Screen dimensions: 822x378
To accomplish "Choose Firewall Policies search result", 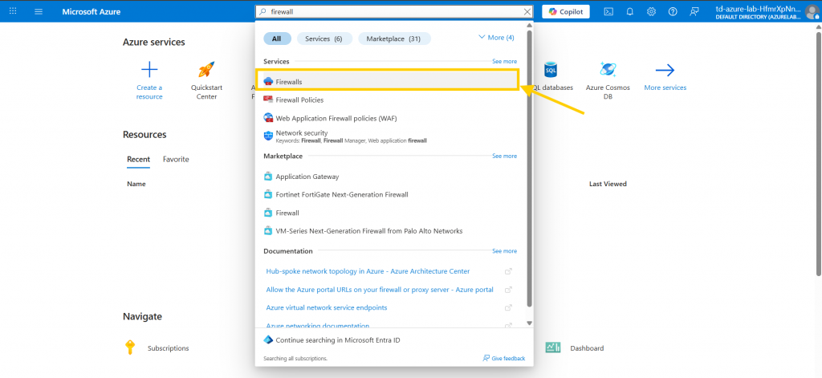I will coord(299,100).
